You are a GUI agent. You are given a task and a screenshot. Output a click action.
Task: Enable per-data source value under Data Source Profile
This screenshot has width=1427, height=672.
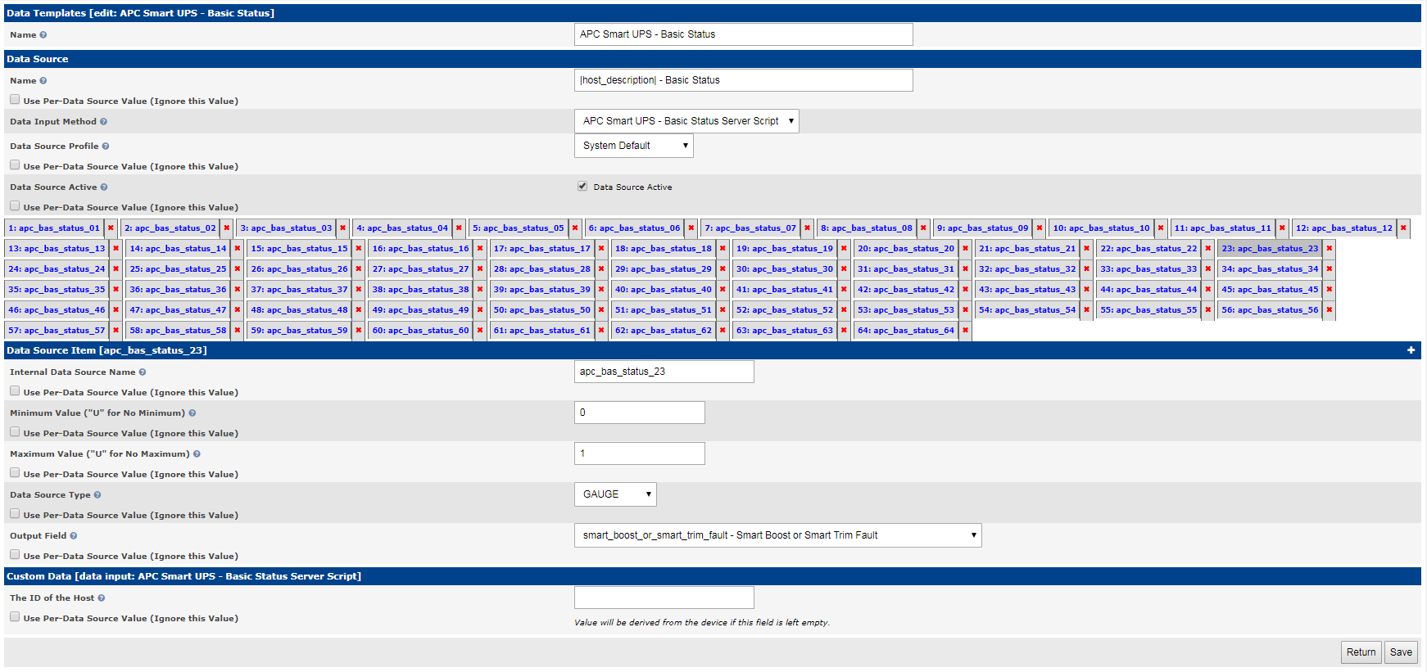click(15, 165)
